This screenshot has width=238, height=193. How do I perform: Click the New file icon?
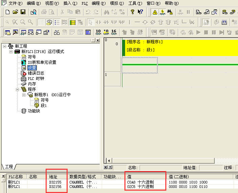click(x=8, y=12)
